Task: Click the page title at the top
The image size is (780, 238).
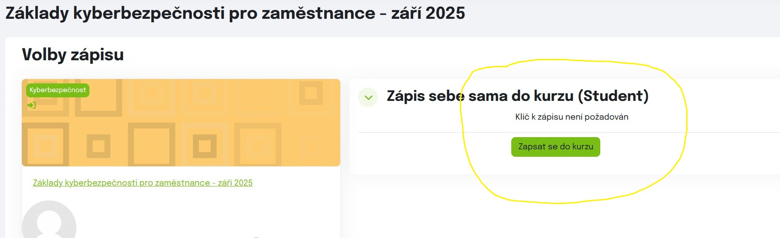Action: 235,13
